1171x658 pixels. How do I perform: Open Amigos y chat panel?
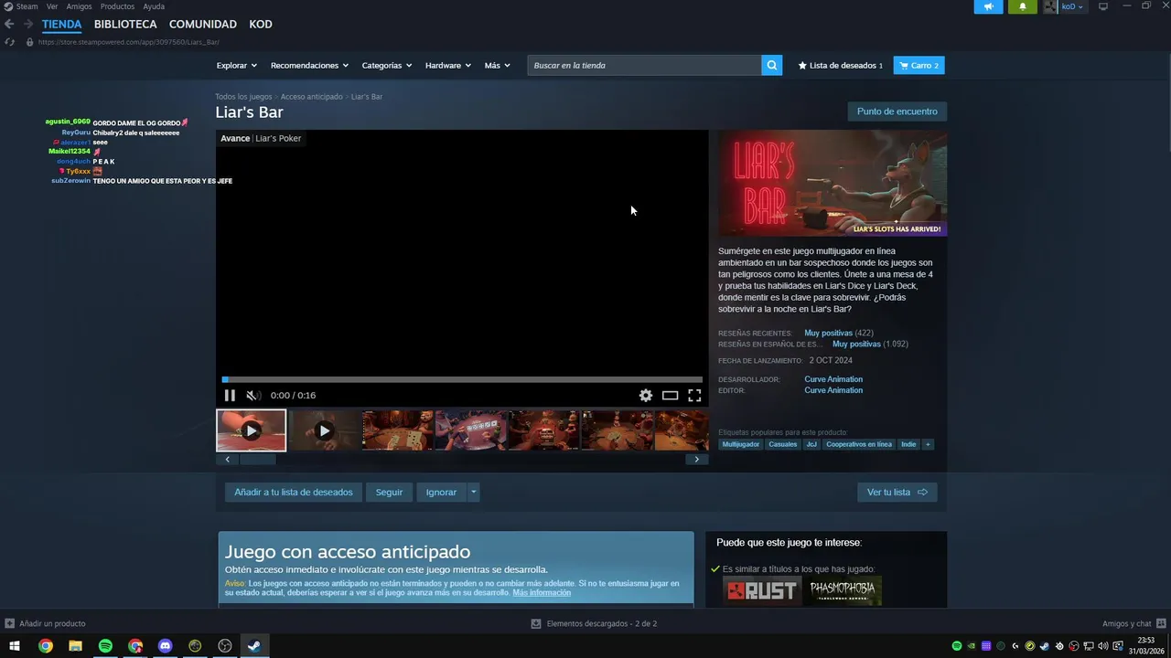coord(1133,623)
